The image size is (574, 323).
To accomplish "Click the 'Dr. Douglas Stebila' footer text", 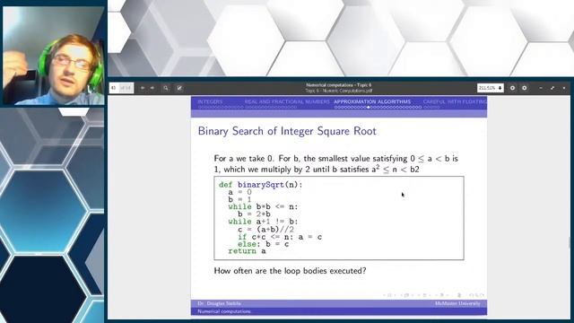I will [x=219, y=303].
